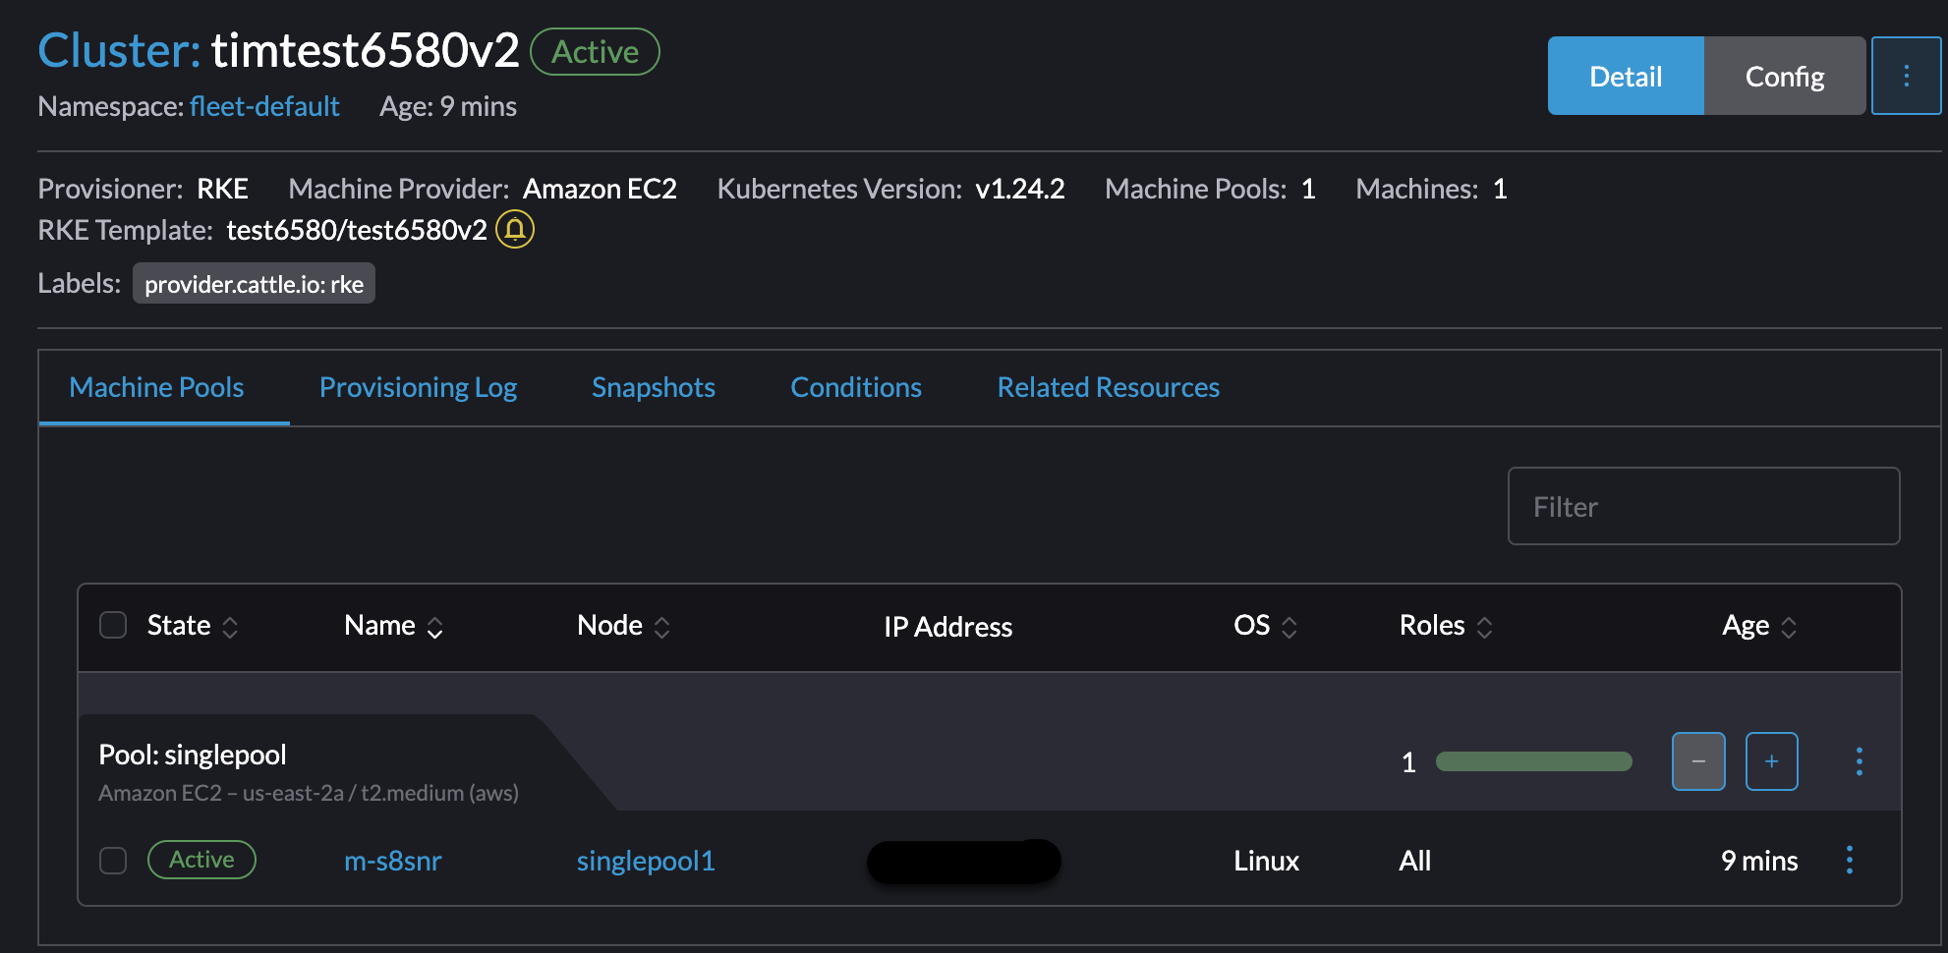Open the singlepool pool actions menu
This screenshot has height=953, width=1948.
click(1859, 760)
